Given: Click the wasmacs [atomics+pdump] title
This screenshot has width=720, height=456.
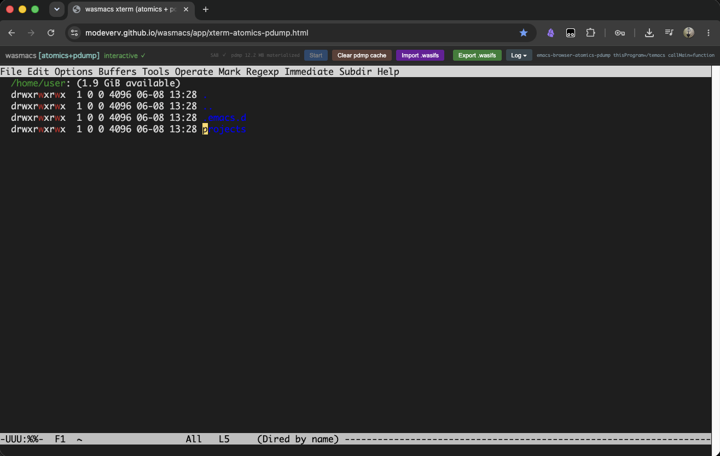Looking at the screenshot, I should 53,55.
